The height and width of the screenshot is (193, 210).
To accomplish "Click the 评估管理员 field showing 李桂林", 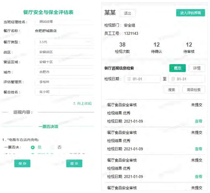I will [64, 82].
